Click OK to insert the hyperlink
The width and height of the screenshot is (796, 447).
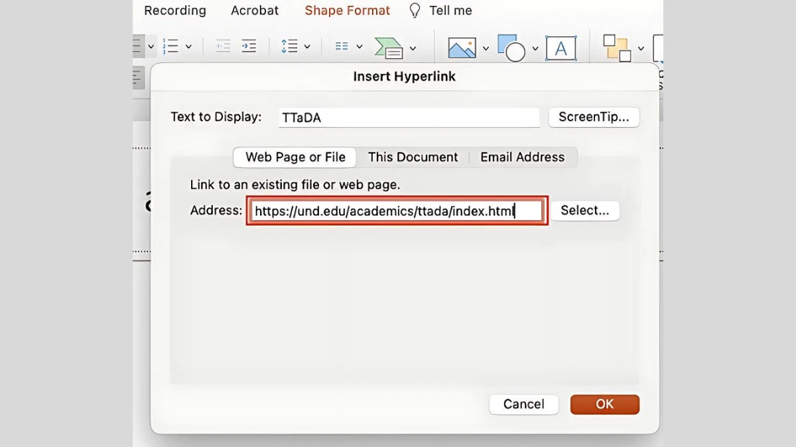(x=605, y=405)
